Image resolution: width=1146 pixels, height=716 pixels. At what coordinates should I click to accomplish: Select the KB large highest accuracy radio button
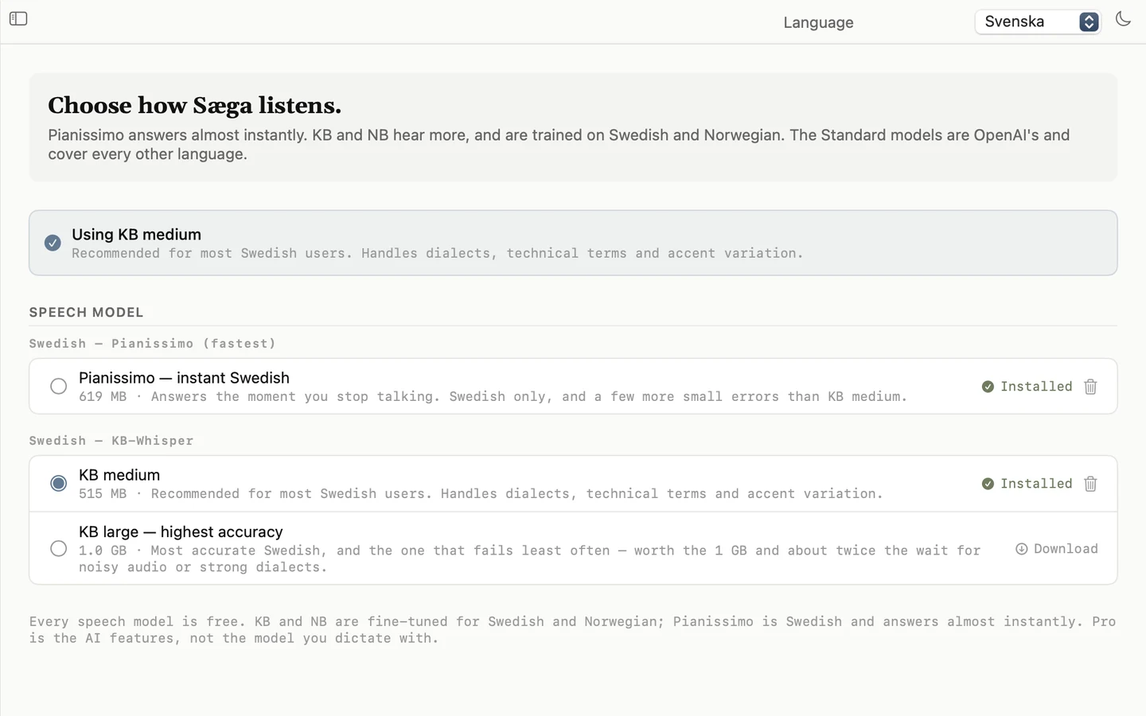[58, 549]
